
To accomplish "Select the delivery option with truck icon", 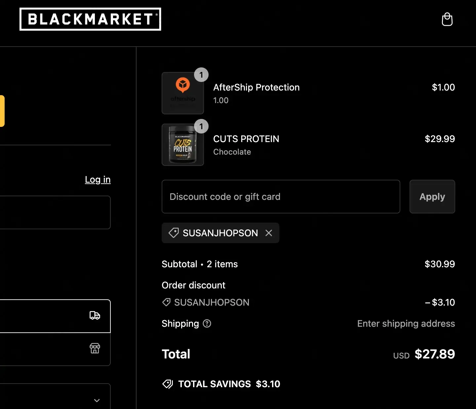I will pos(55,316).
